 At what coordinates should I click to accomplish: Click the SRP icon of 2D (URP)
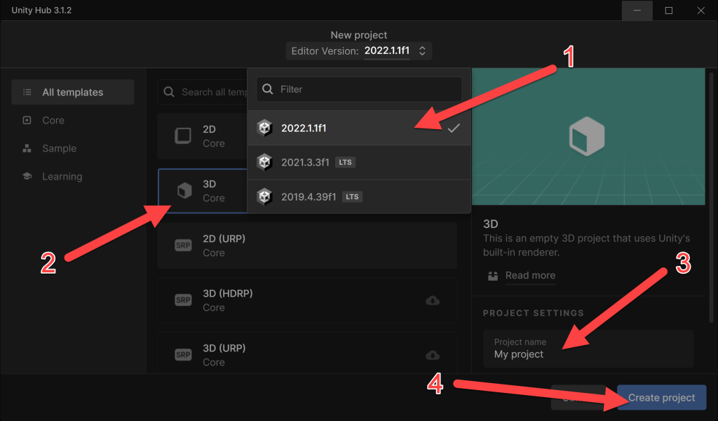183,245
